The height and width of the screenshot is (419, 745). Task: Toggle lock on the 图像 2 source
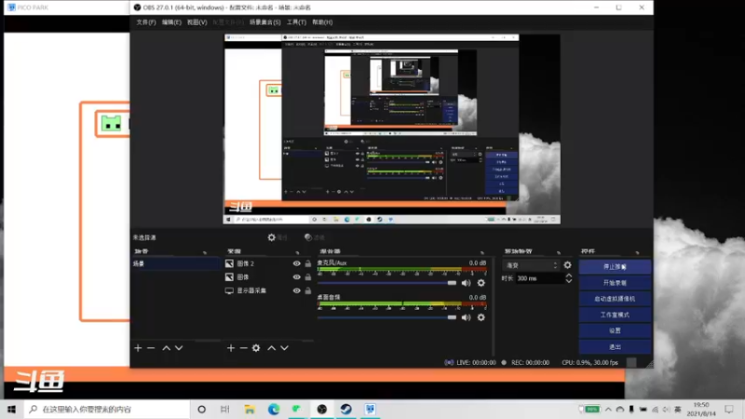coord(308,264)
